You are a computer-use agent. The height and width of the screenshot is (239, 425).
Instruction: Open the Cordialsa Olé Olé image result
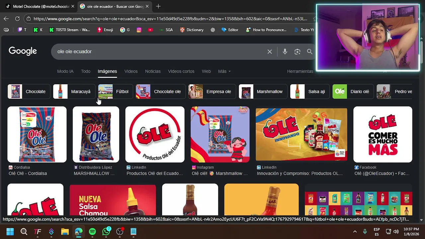coord(37,134)
